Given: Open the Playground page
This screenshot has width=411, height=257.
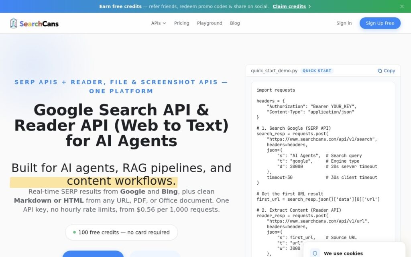Looking at the screenshot, I should 210,23.
